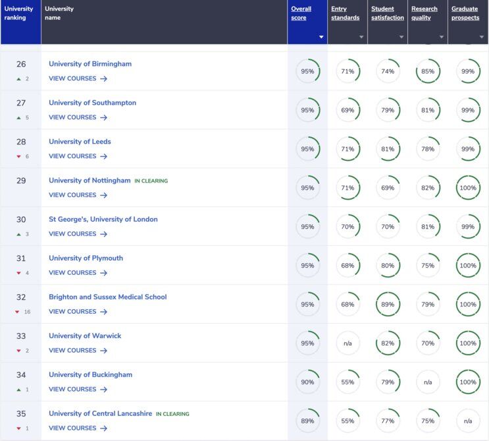The width and height of the screenshot is (489, 441).
Task: Click the green up arrow under rank 27
Action: pos(18,118)
